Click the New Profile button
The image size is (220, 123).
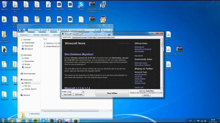[x=67, y=95]
